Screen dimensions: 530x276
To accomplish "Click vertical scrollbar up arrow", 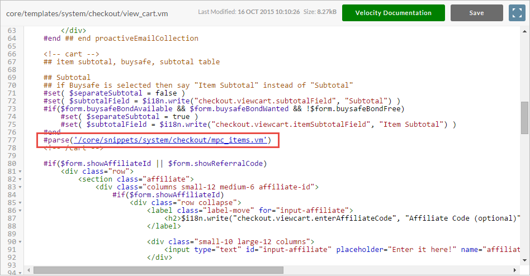I will point(524,31).
